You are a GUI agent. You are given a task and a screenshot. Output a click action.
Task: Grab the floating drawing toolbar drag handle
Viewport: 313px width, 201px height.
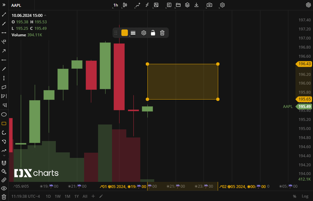[x=116, y=33]
